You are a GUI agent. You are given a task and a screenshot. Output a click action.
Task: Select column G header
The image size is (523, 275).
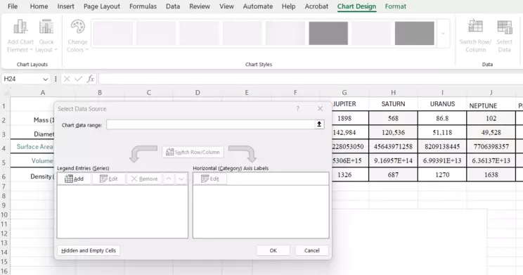point(344,92)
